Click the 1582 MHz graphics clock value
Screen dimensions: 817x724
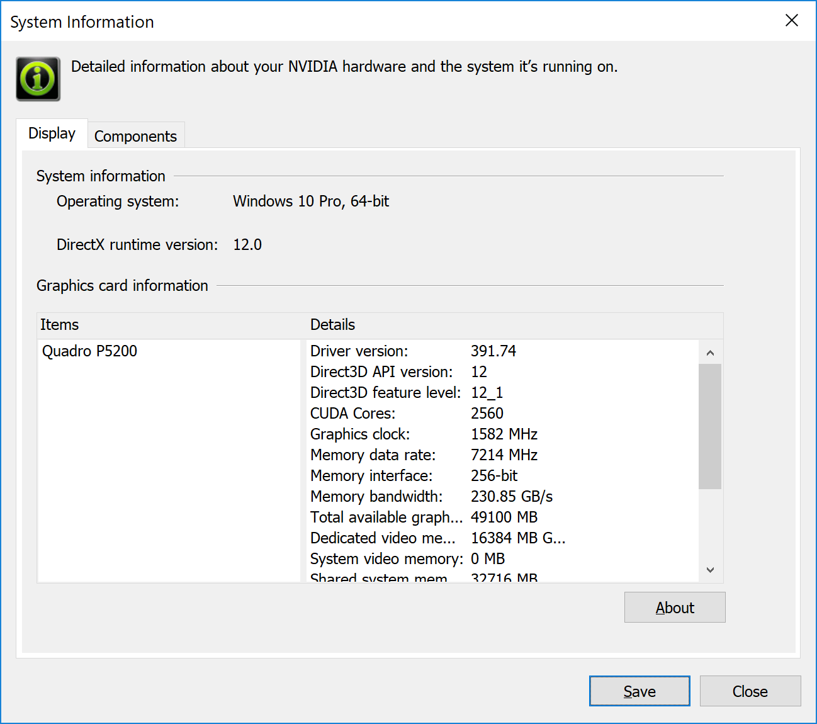tap(504, 434)
